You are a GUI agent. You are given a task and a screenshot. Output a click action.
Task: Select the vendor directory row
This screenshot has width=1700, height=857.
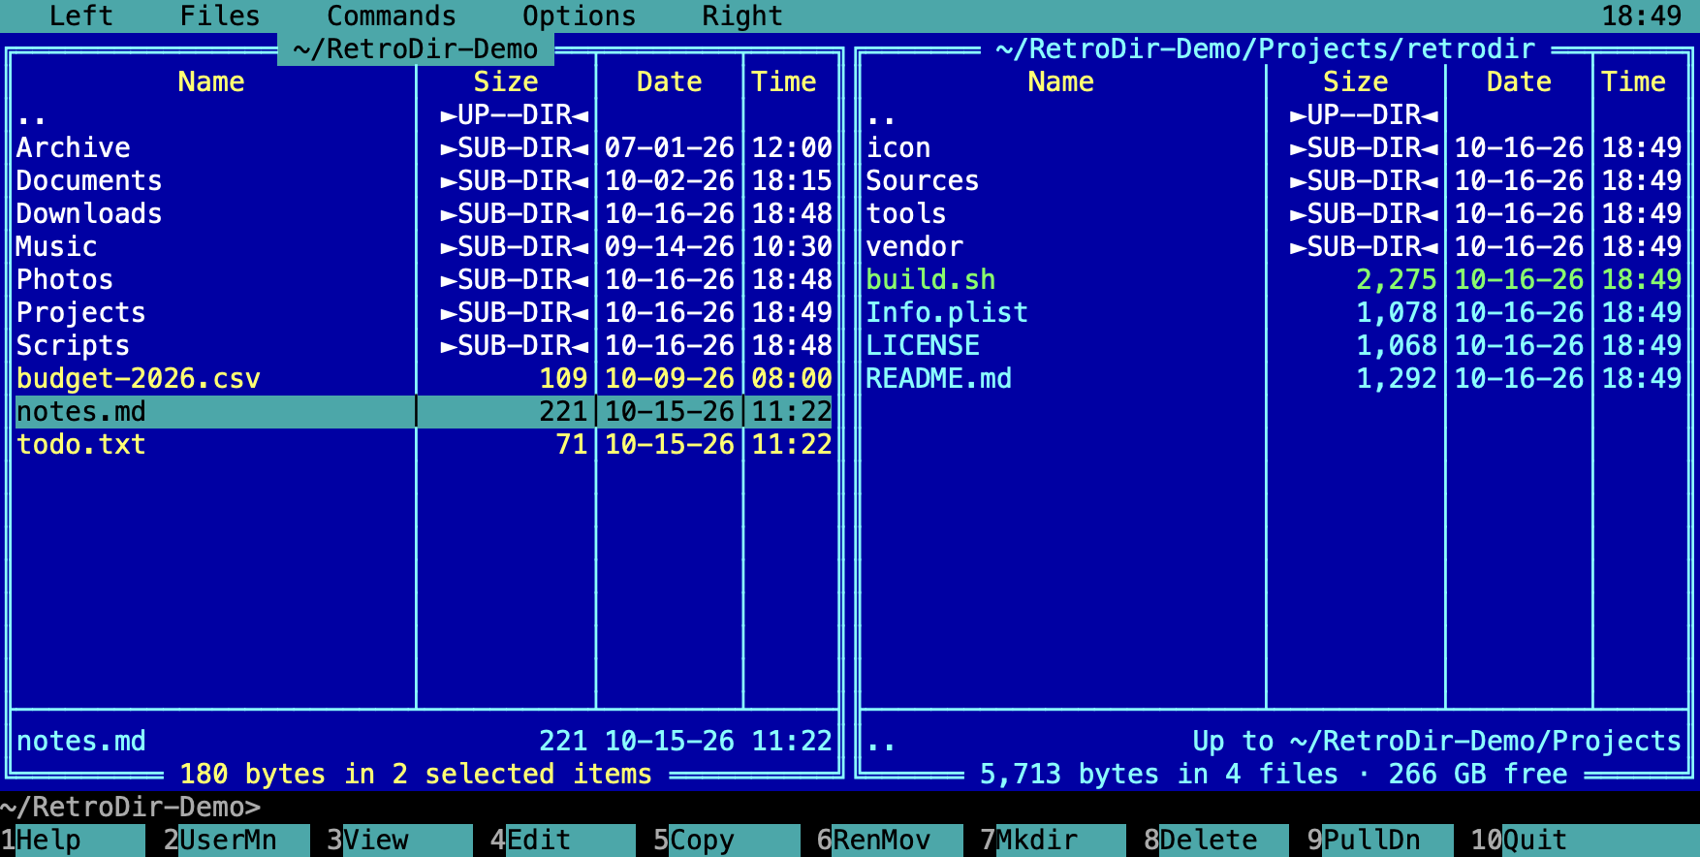(x=1274, y=247)
